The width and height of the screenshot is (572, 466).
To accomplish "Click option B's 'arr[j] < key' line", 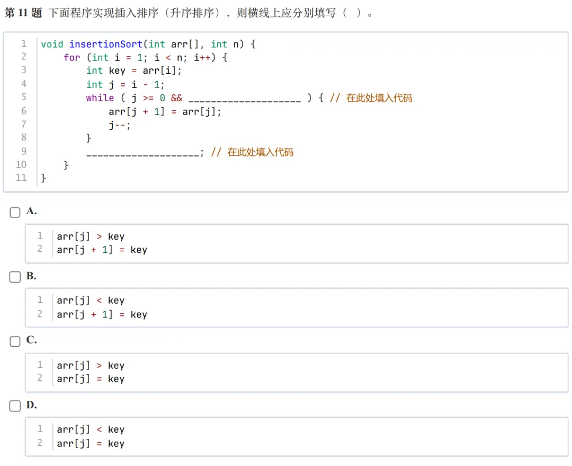I will click(x=91, y=301).
